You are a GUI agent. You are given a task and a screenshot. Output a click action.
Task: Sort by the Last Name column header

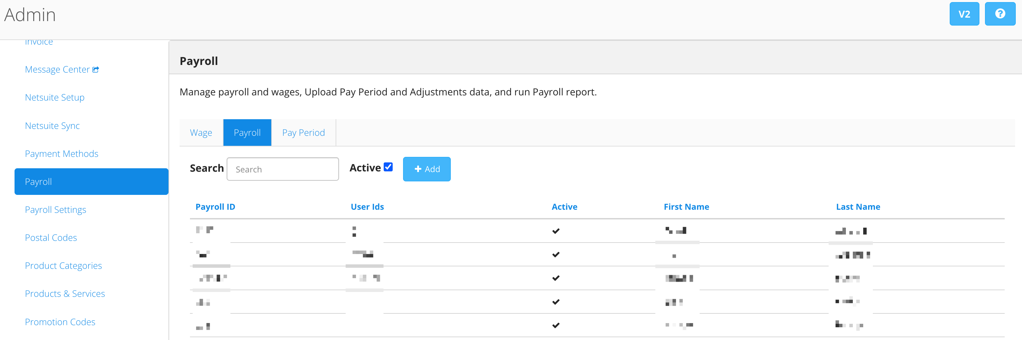[x=858, y=207]
